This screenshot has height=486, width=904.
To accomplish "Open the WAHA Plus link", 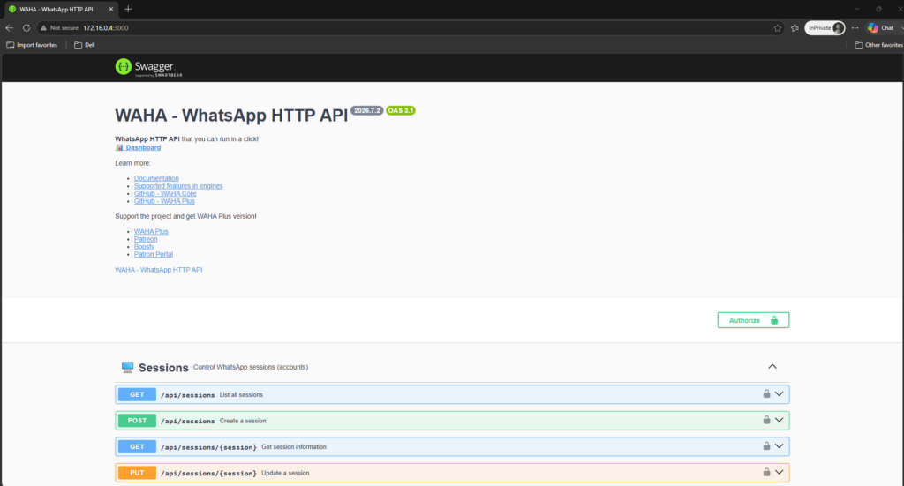I will [x=151, y=231].
